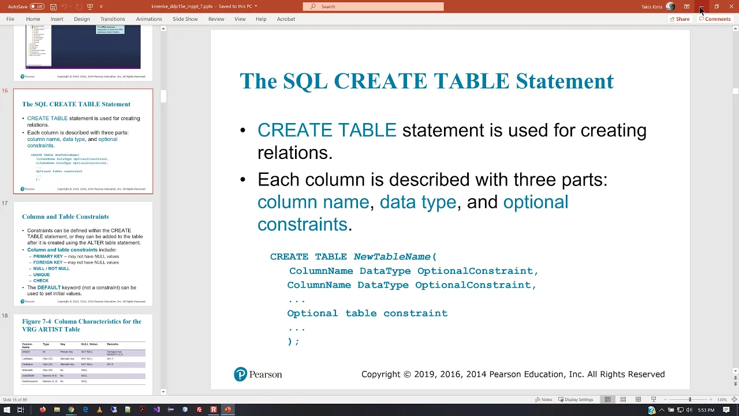Toggle the AutoSave switch
Screen dimensions: 739x416
pyautogui.click(x=37, y=6)
